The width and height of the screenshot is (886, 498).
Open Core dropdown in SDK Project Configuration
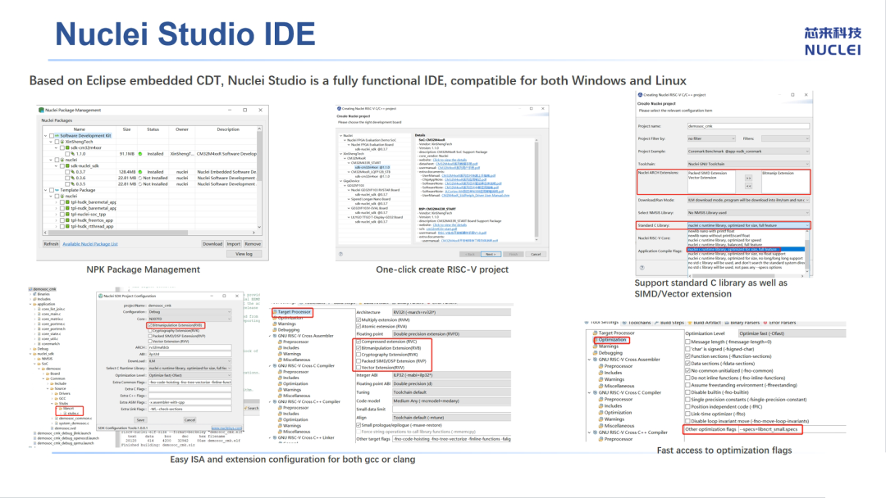point(190,319)
